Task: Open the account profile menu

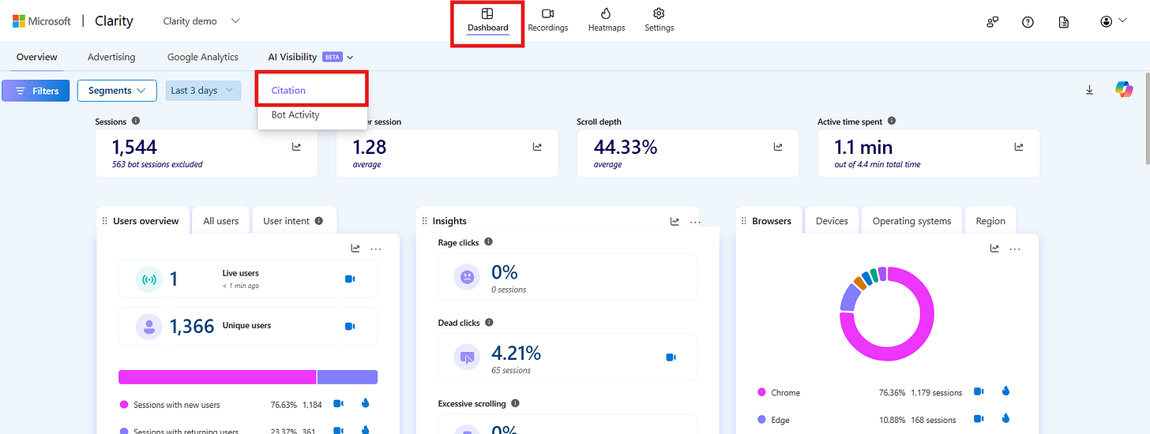Action: point(1113,21)
